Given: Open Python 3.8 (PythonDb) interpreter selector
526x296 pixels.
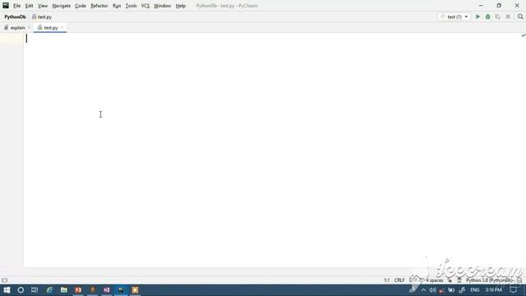Looking at the screenshot, I should 489,280.
